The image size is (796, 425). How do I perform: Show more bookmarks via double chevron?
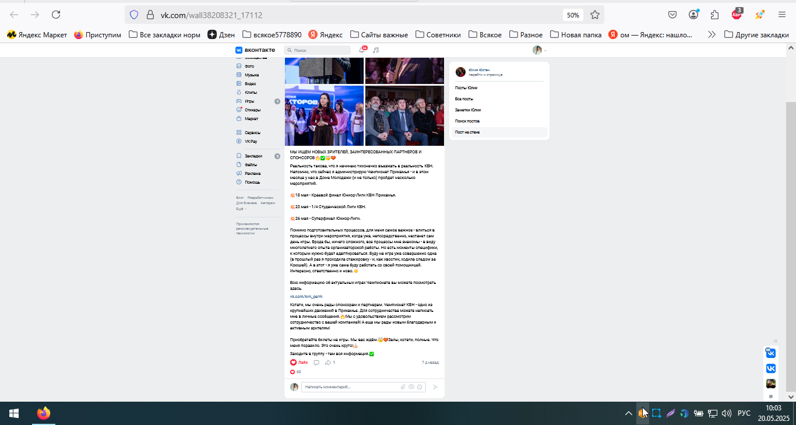712,35
